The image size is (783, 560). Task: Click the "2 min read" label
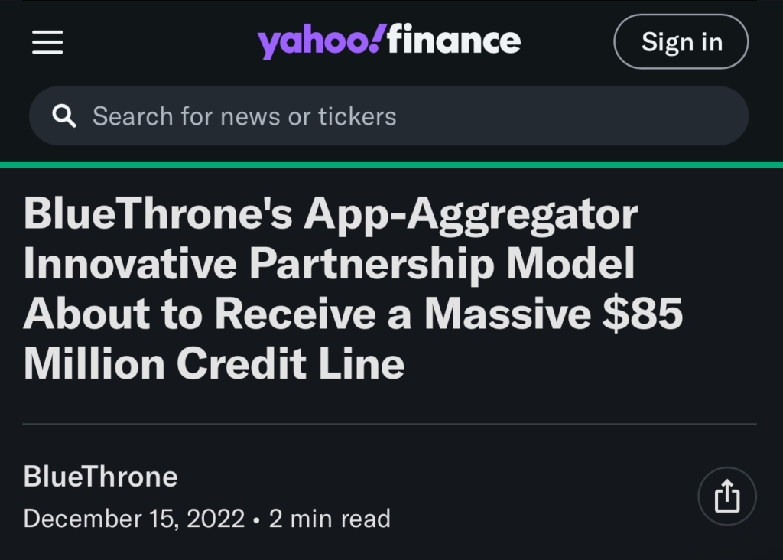[330, 519]
